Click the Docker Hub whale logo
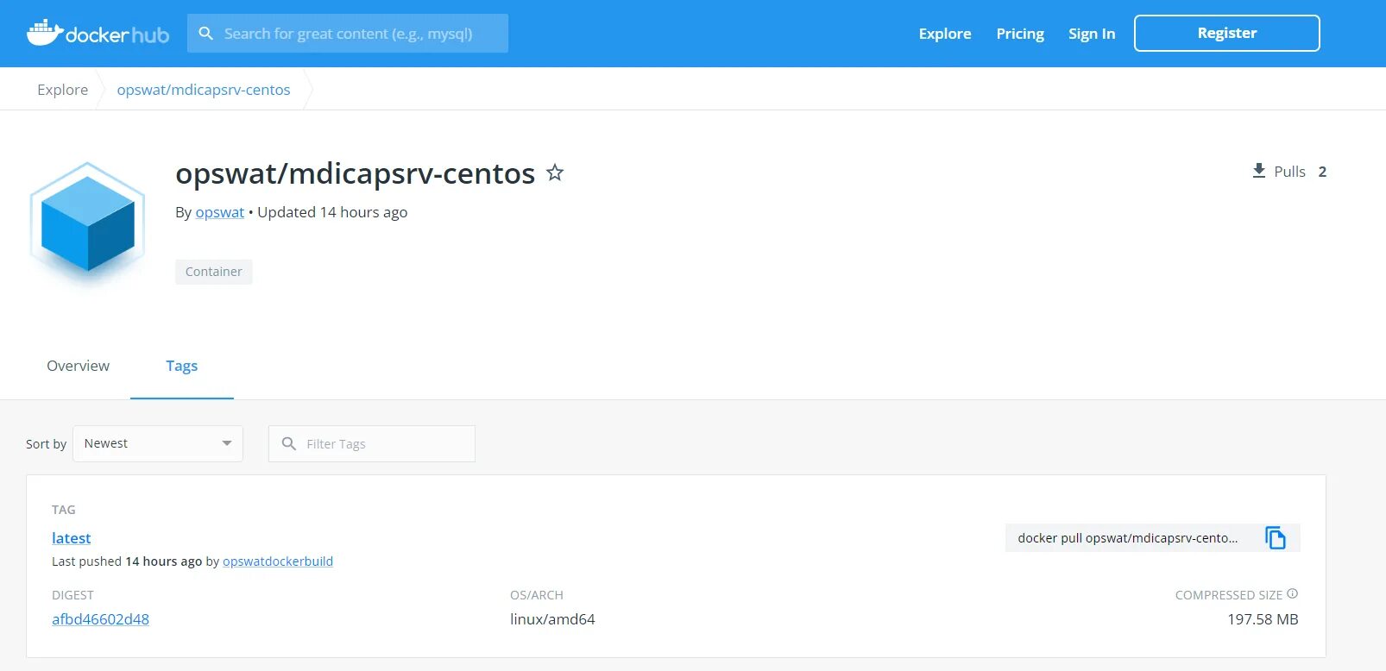The height and width of the screenshot is (671, 1386). (x=98, y=34)
